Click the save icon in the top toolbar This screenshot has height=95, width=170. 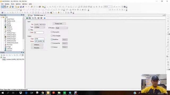21,7
